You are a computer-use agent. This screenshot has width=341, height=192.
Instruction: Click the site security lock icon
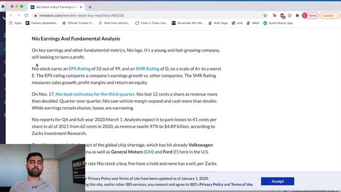36,15
